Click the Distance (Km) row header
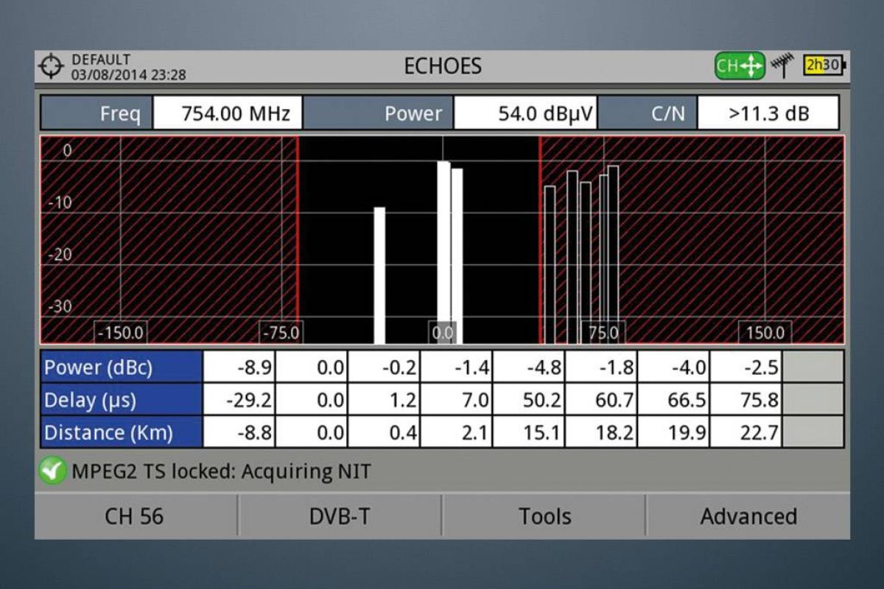This screenshot has width=884, height=589. pyautogui.click(x=122, y=432)
